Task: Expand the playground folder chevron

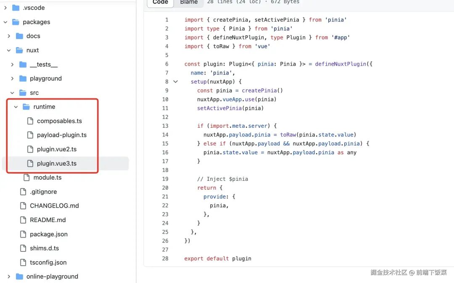Action: click(x=13, y=79)
